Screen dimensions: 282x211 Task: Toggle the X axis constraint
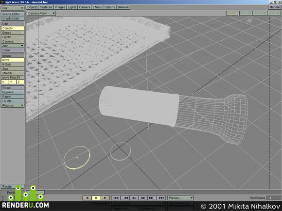coord(5,82)
